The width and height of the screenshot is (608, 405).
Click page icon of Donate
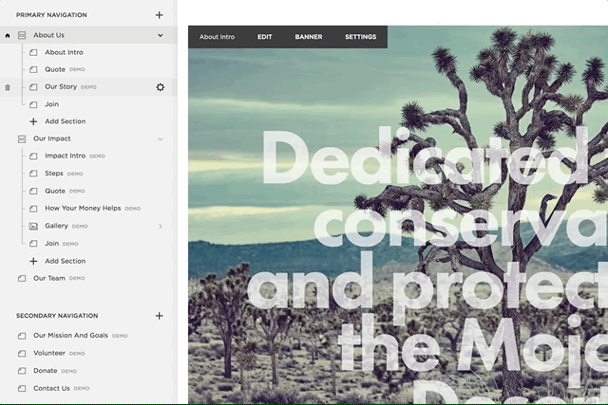click(x=22, y=371)
